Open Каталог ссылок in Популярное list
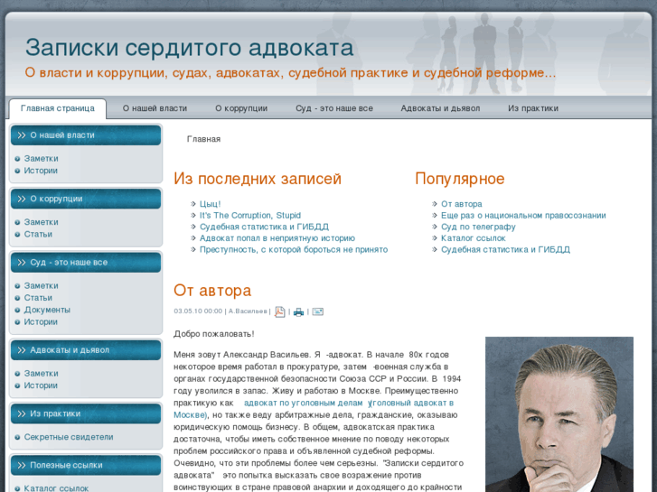 (x=473, y=237)
